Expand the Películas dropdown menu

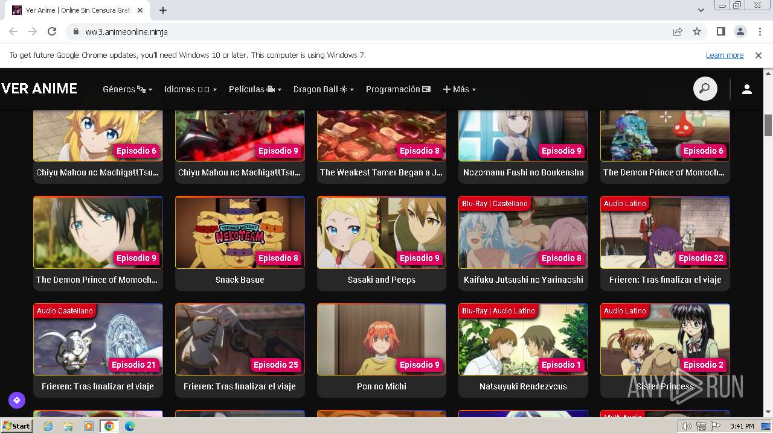pyautogui.click(x=255, y=89)
